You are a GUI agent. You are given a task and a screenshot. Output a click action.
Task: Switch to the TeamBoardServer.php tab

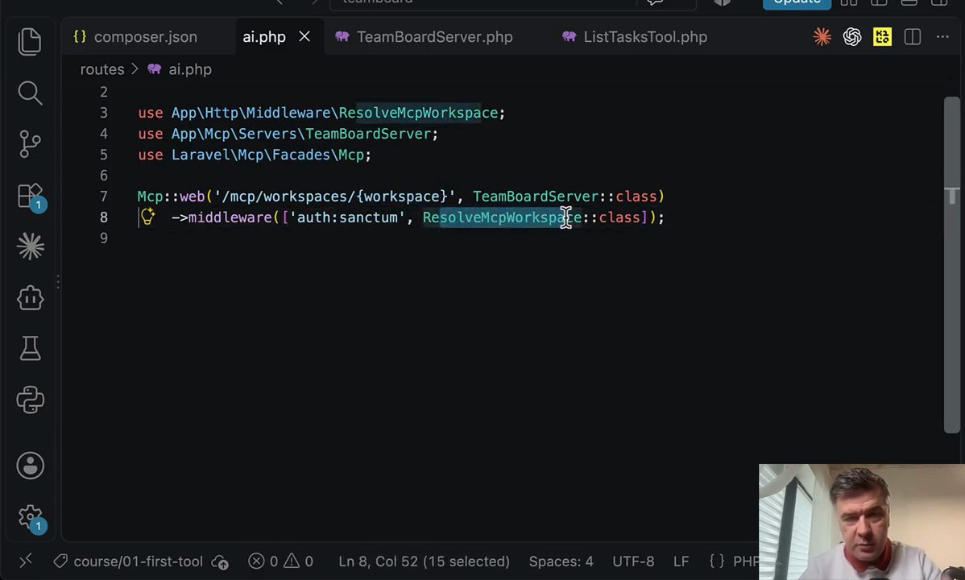(x=434, y=37)
